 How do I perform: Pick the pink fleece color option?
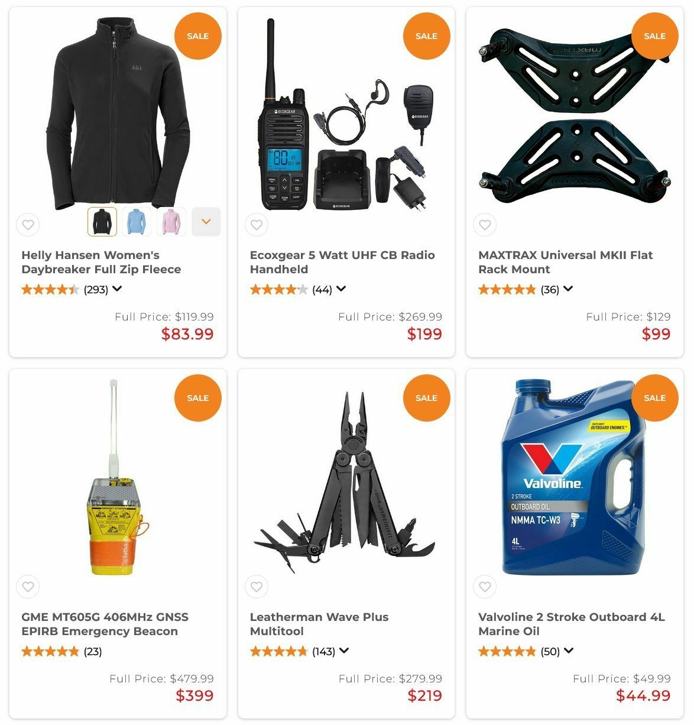coord(171,222)
